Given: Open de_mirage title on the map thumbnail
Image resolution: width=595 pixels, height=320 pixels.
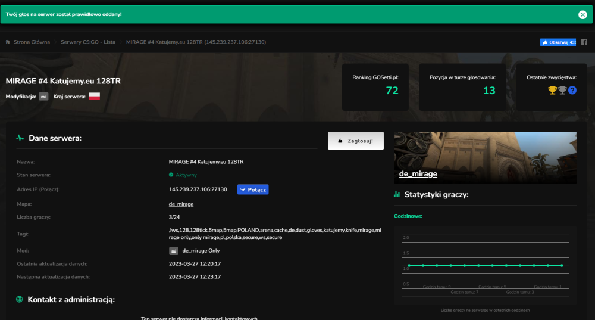Looking at the screenshot, I should pos(418,173).
